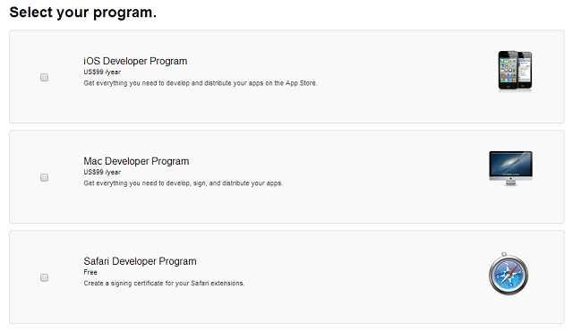Image resolution: width=573 pixels, height=331 pixels.
Task: Check the Safari Developer Program checkbox
Action: (x=44, y=277)
